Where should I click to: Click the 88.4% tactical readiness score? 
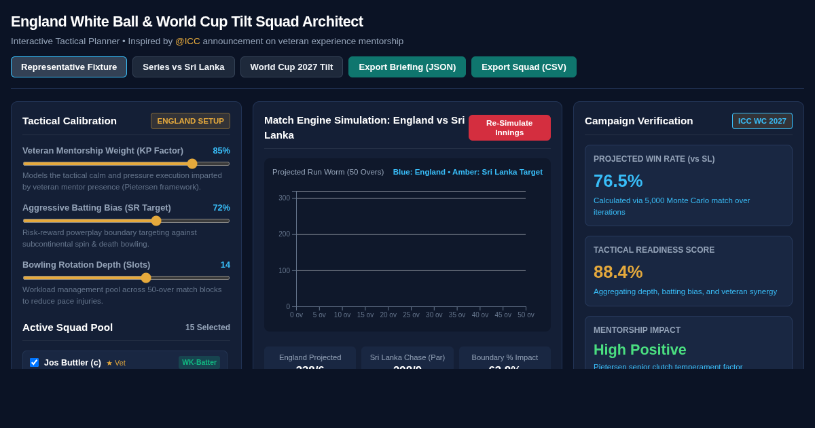click(618, 272)
